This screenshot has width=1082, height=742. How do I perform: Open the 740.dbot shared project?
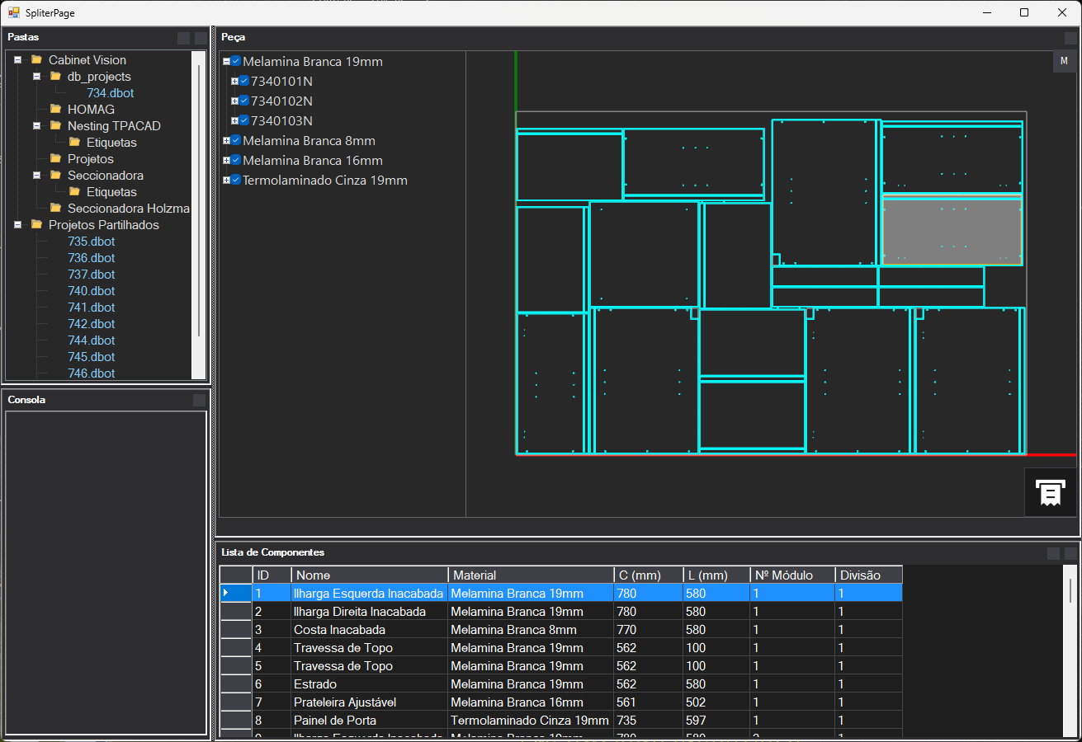click(x=91, y=291)
